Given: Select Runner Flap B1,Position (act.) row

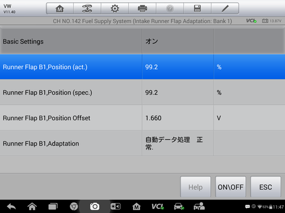Looking at the screenshot, I should [x=142, y=67].
